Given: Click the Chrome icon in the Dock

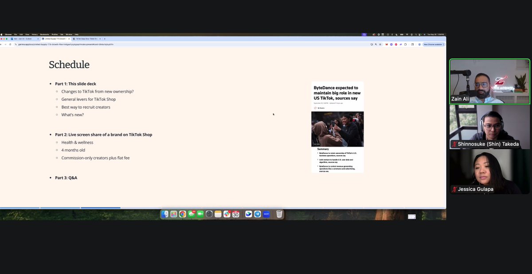Looking at the screenshot, I should pyautogui.click(x=183, y=214).
